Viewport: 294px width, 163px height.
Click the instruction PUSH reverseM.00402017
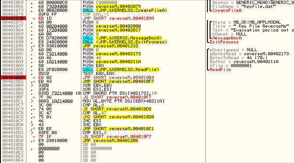pyautogui.click(x=112, y=30)
